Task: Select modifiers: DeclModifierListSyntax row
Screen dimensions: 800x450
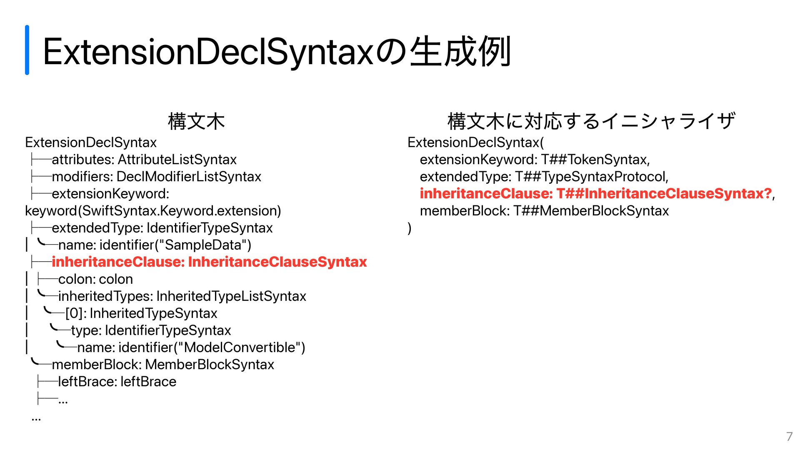Action: [156, 177]
